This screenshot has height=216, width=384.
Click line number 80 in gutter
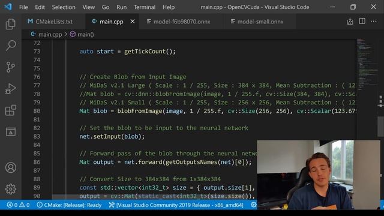(37, 111)
